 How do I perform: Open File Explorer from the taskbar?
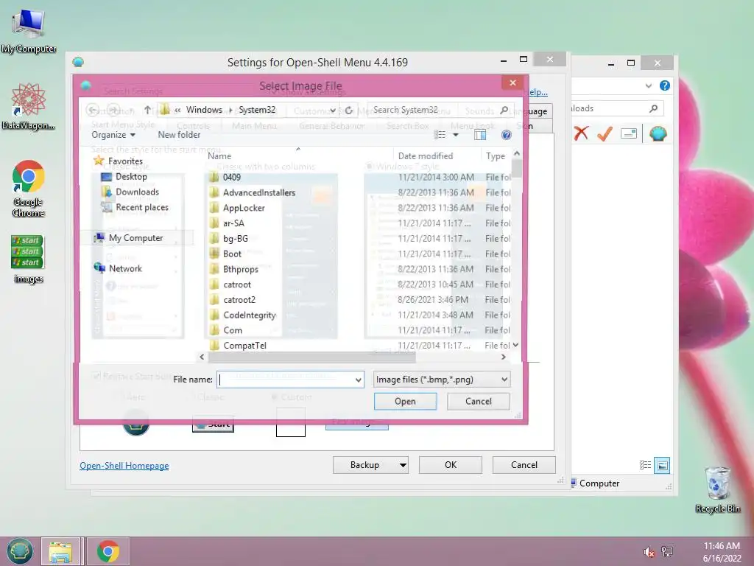[60, 551]
